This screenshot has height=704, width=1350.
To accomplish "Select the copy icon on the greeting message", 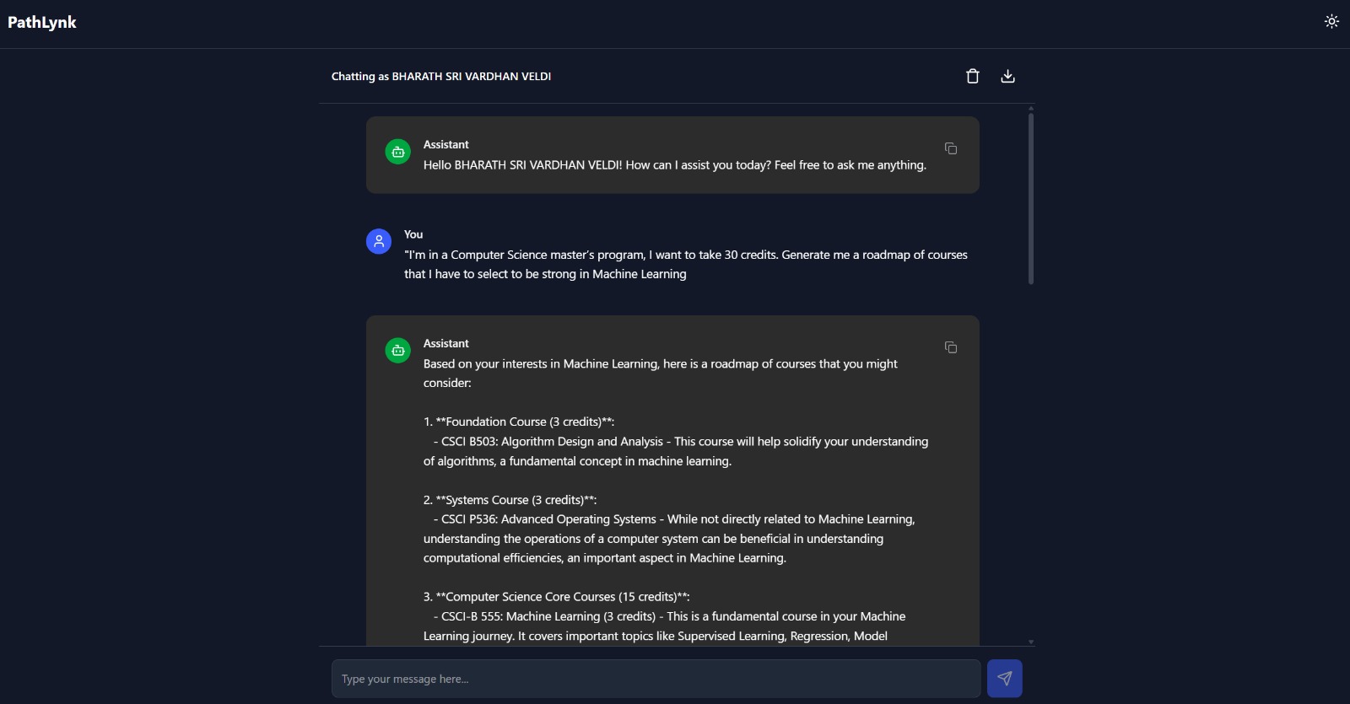I will coord(951,148).
